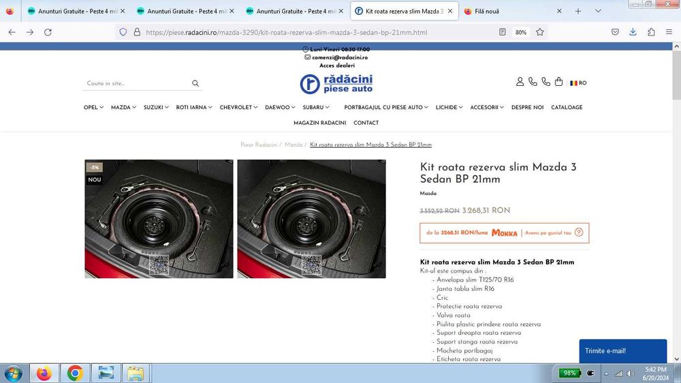Viewport: 681px width, 383px height.
Task: Expand the OPEL menu
Action: 93,108
